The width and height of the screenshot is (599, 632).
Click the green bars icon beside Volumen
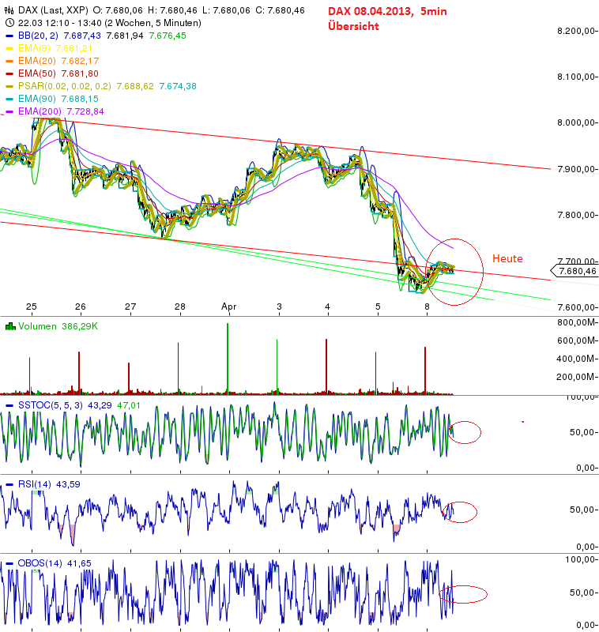[10, 326]
